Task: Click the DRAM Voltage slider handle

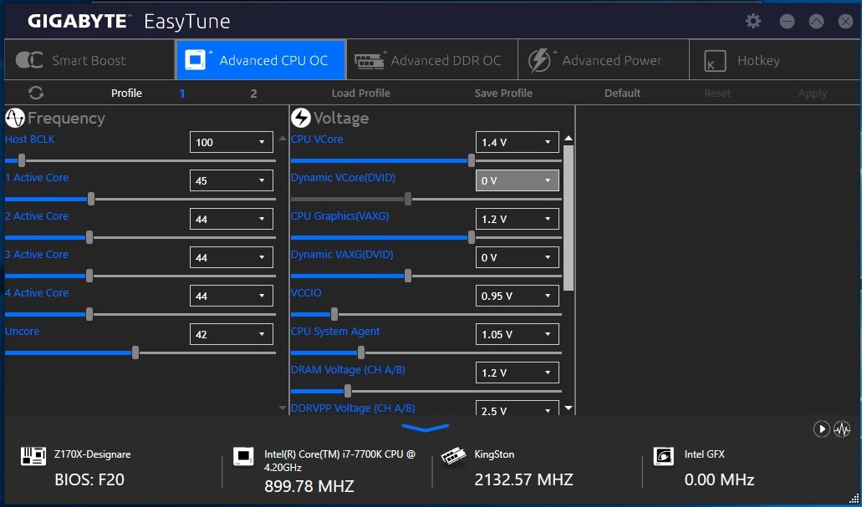Action: point(348,391)
